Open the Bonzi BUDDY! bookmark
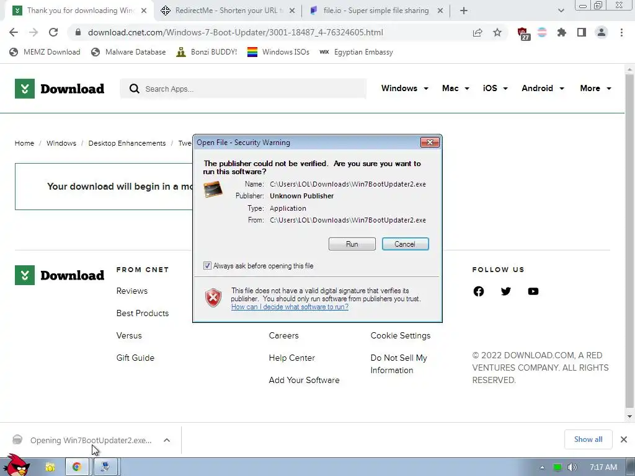This screenshot has width=635, height=476. [x=206, y=52]
